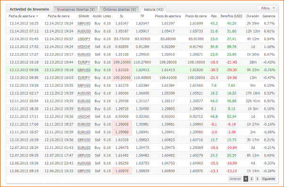Open EURJPY link opened 12.13.2012 10:16
Image resolution: width=284 pixels, height=187 pixels.
(x=84, y=62)
